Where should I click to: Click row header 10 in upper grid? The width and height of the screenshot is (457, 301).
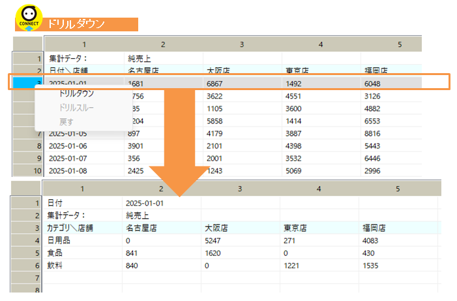28,171
